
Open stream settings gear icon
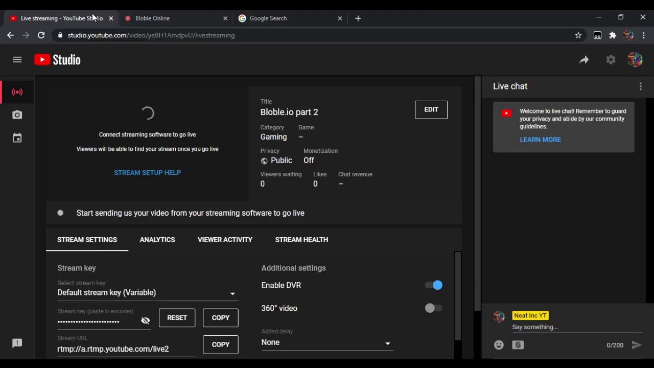click(x=611, y=60)
